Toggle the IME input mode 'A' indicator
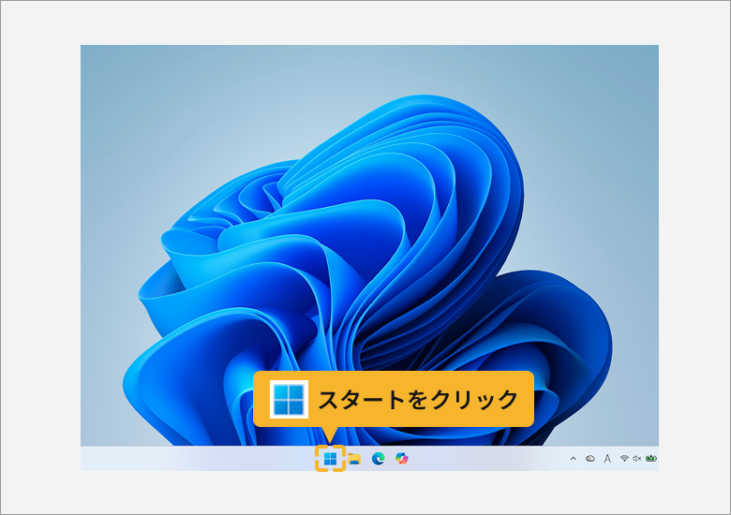Viewport: 731px width, 515px height. pos(607,459)
